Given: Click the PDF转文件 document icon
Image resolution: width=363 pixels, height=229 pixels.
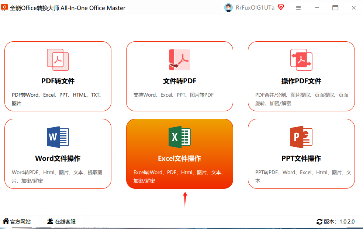Looking at the screenshot, I should (58, 60).
